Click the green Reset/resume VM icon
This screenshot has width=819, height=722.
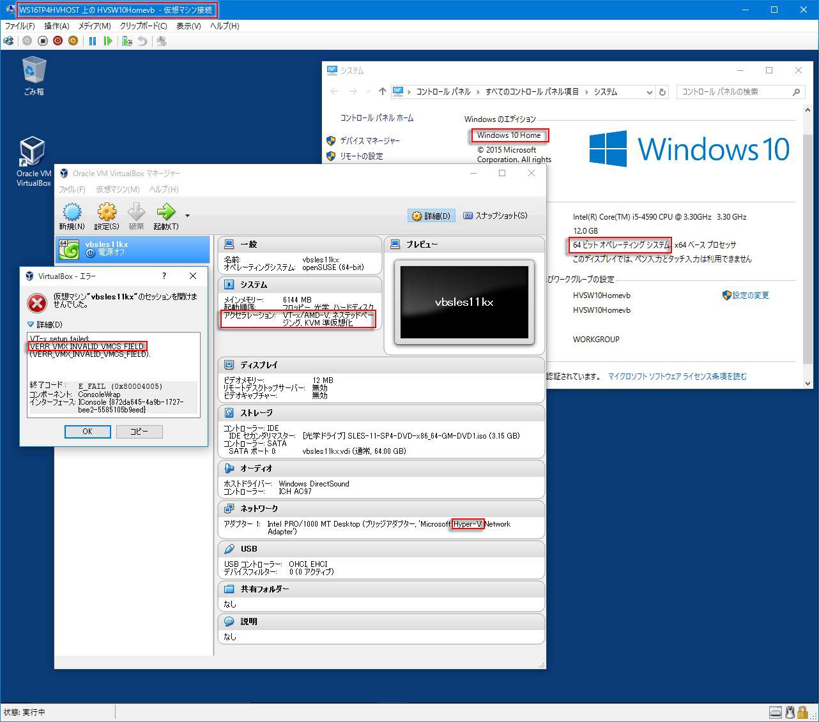(x=108, y=41)
